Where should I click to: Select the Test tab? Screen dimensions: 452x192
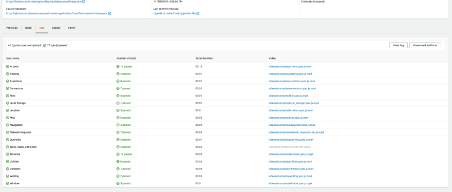(42, 28)
